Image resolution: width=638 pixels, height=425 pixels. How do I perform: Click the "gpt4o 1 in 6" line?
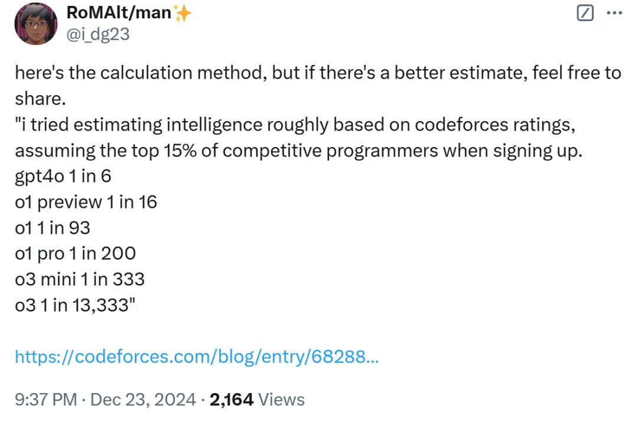[x=63, y=177]
